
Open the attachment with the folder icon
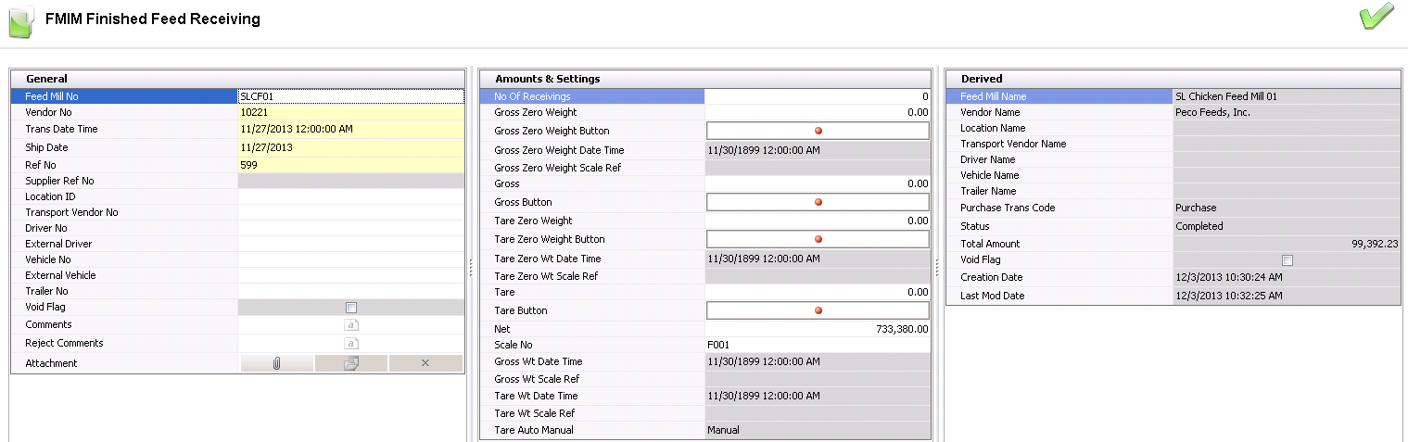point(351,363)
